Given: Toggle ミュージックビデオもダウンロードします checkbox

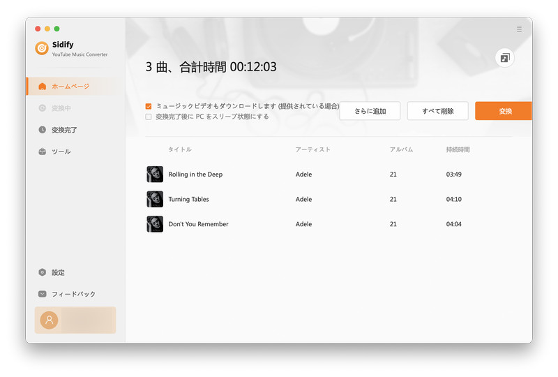Looking at the screenshot, I should coord(149,106).
